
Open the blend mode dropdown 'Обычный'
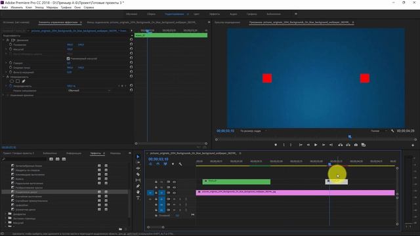89,90
